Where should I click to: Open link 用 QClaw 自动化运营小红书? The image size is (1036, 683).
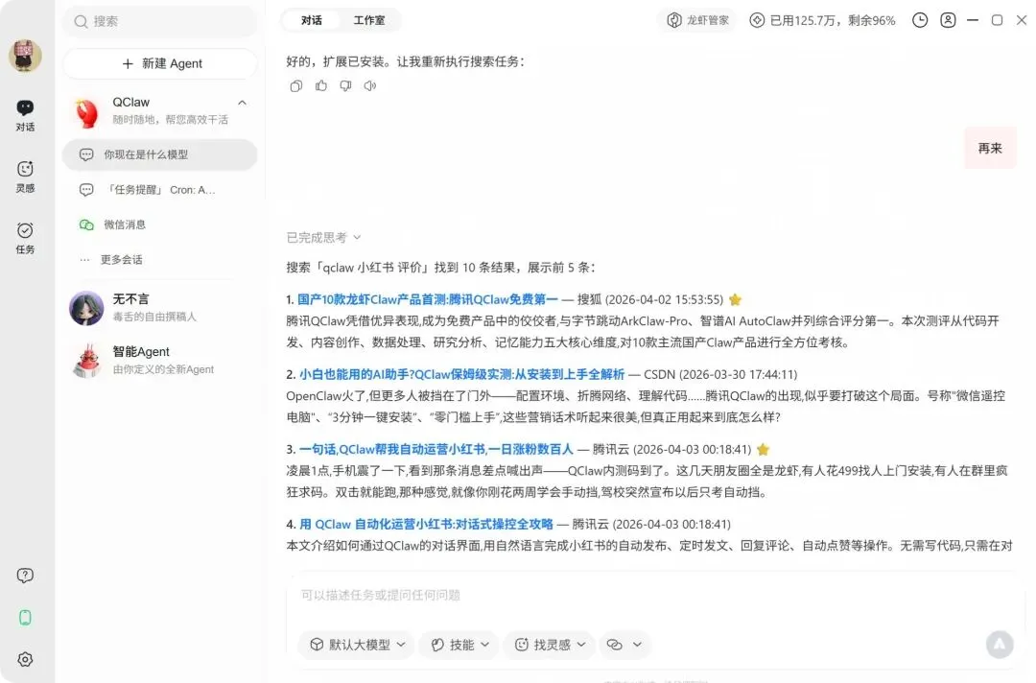(426, 524)
